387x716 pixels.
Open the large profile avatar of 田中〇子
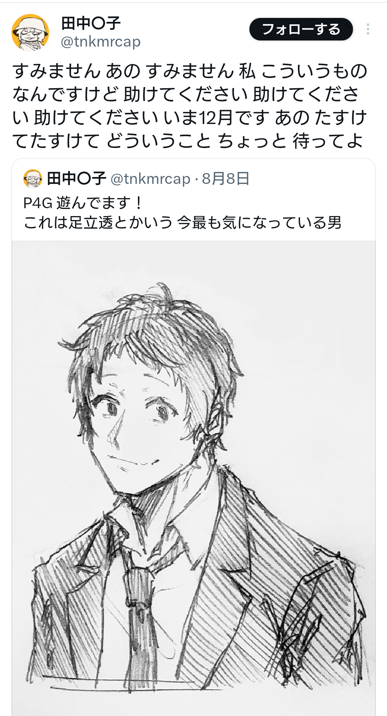pos(30,33)
